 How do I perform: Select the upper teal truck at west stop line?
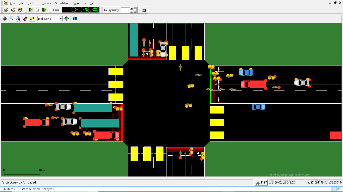point(93,108)
